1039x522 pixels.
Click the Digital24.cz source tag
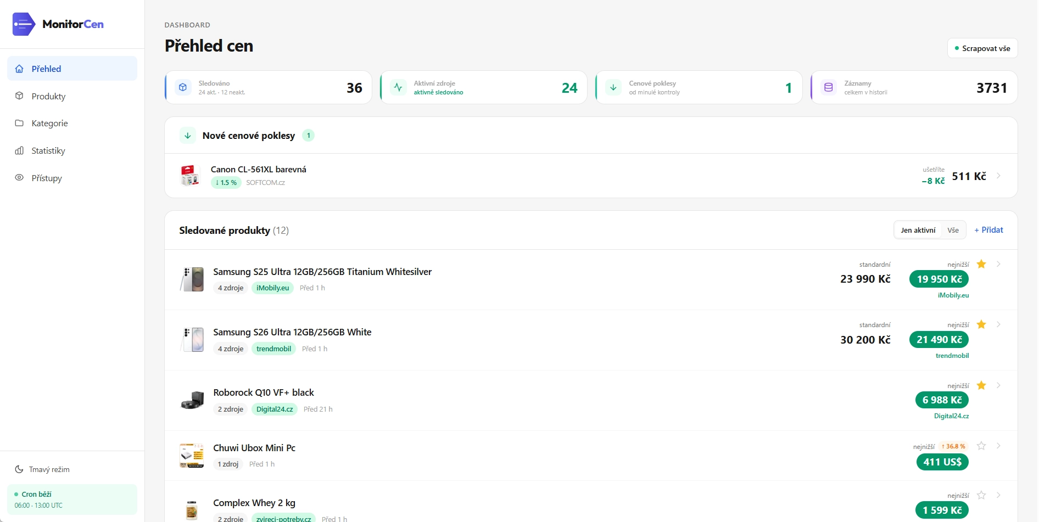tap(275, 409)
